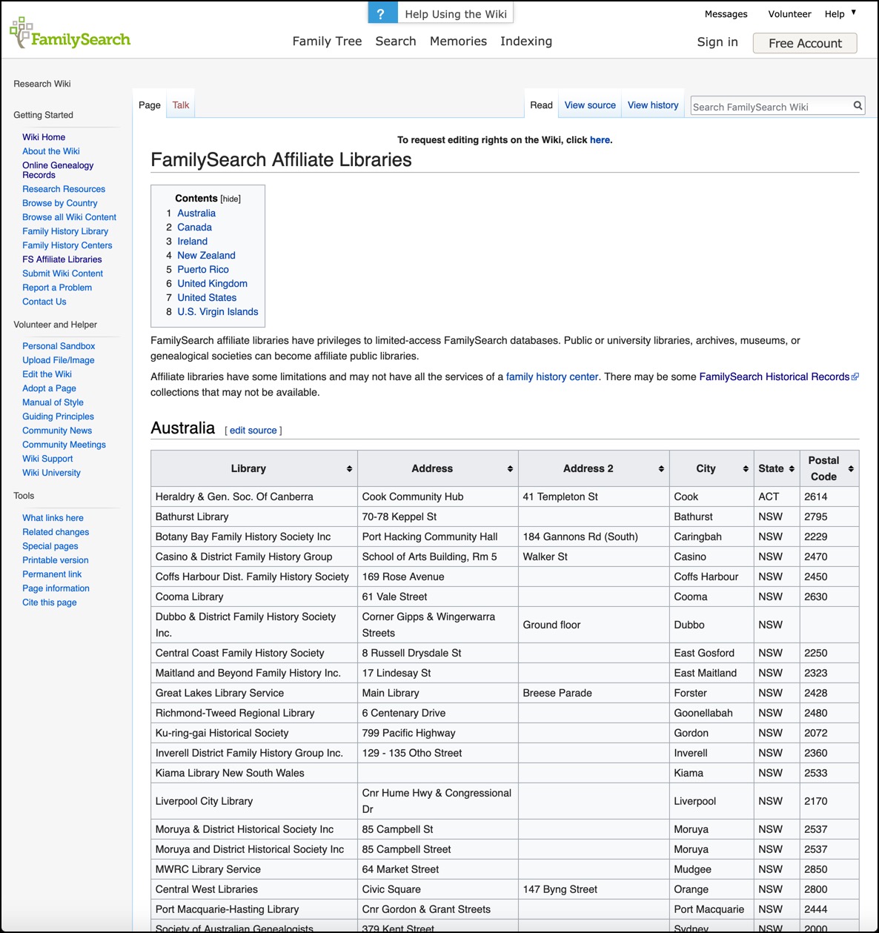
Task: Open family history center link
Action: pos(552,377)
